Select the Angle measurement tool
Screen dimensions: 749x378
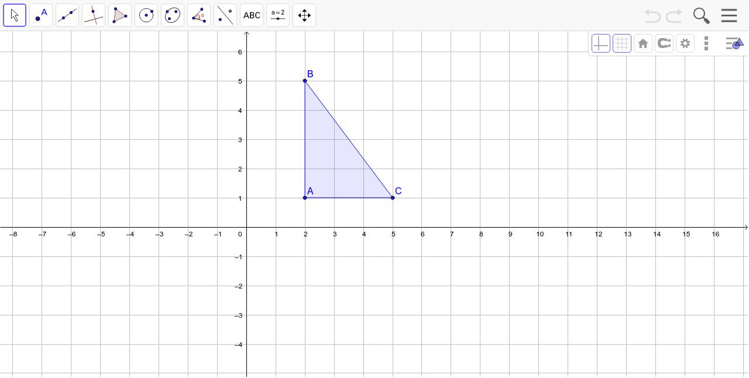[199, 15]
